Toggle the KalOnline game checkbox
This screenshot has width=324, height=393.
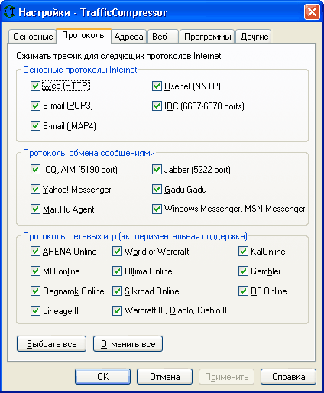click(243, 252)
